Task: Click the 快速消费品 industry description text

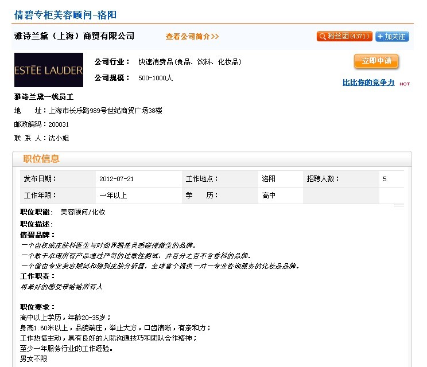Action: (190, 62)
